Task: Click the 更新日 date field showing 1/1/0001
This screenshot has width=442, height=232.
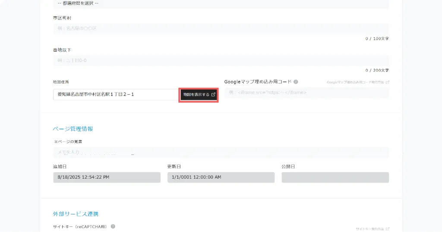Action: (221, 177)
